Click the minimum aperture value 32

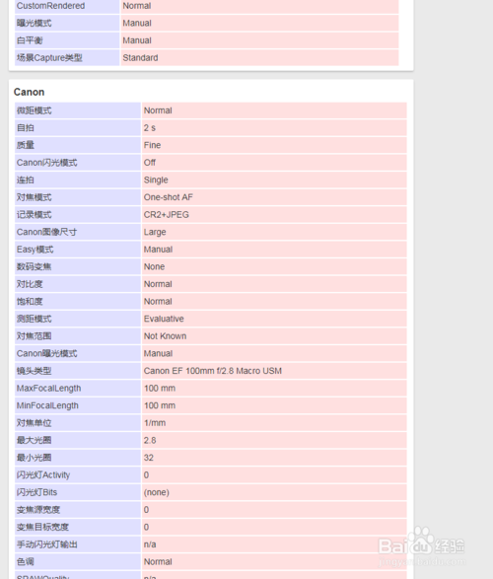[148, 458]
